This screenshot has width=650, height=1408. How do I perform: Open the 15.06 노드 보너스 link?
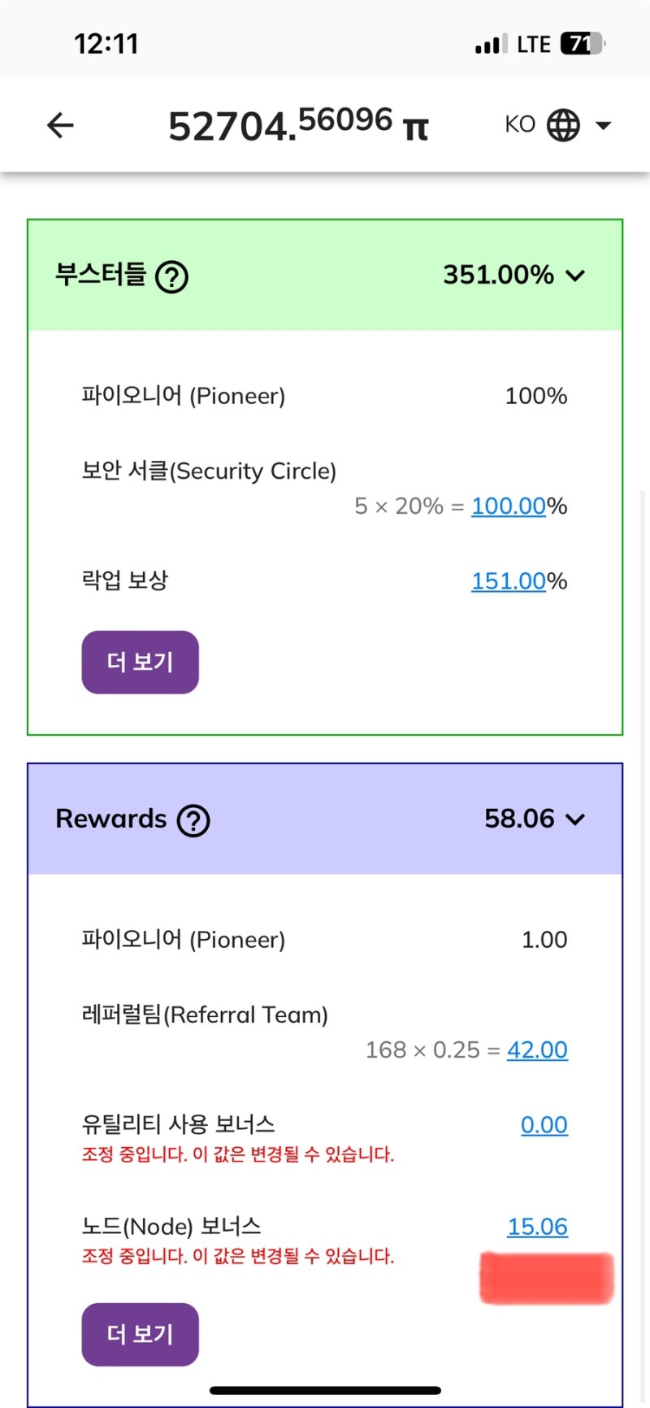[537, 1227]
